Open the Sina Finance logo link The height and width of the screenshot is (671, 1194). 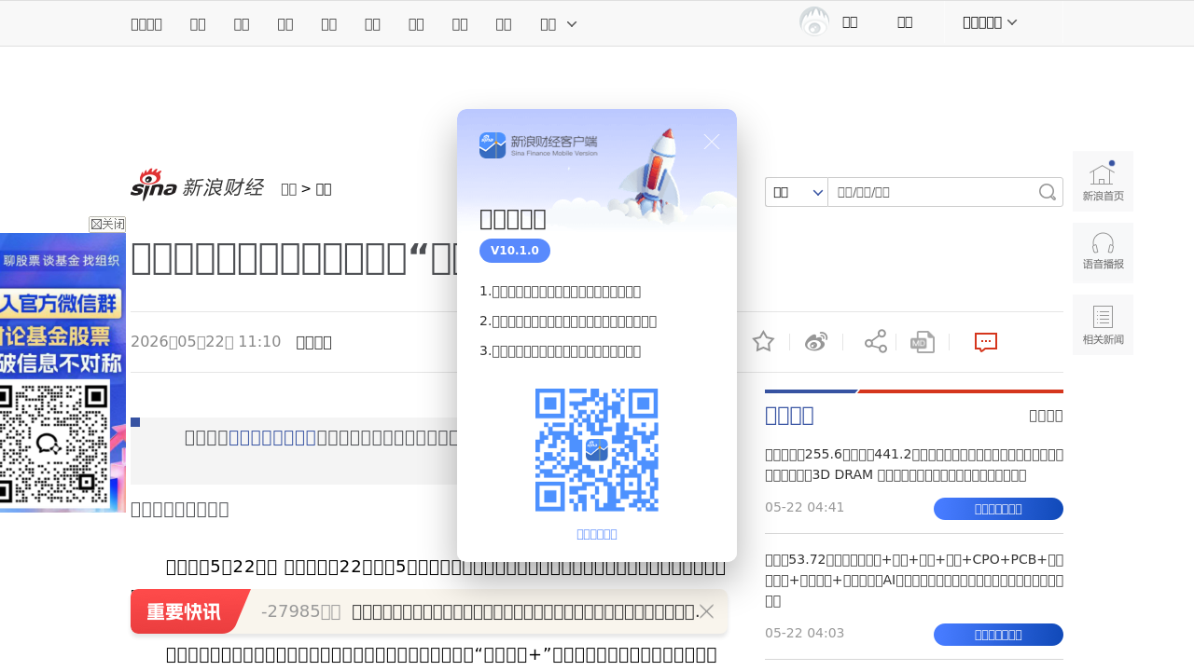tap(197, 186)
